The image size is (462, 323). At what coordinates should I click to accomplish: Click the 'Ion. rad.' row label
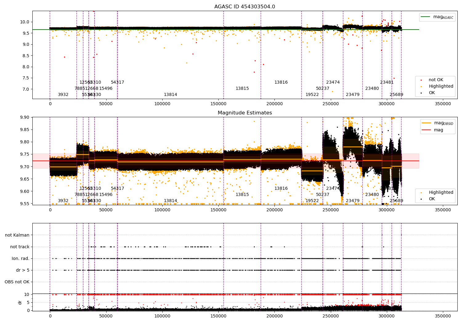[21, 258]
